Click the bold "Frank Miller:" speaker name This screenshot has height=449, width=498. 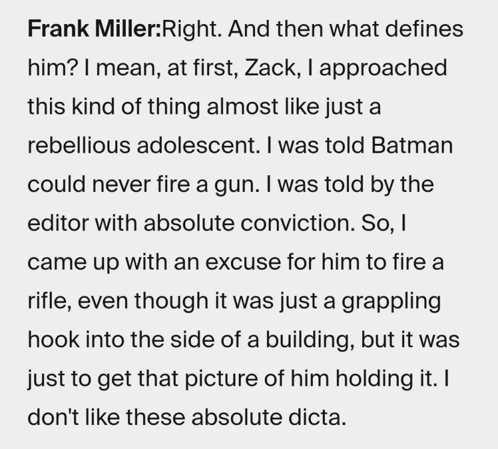pyautogui.click(x=94, y=29)
